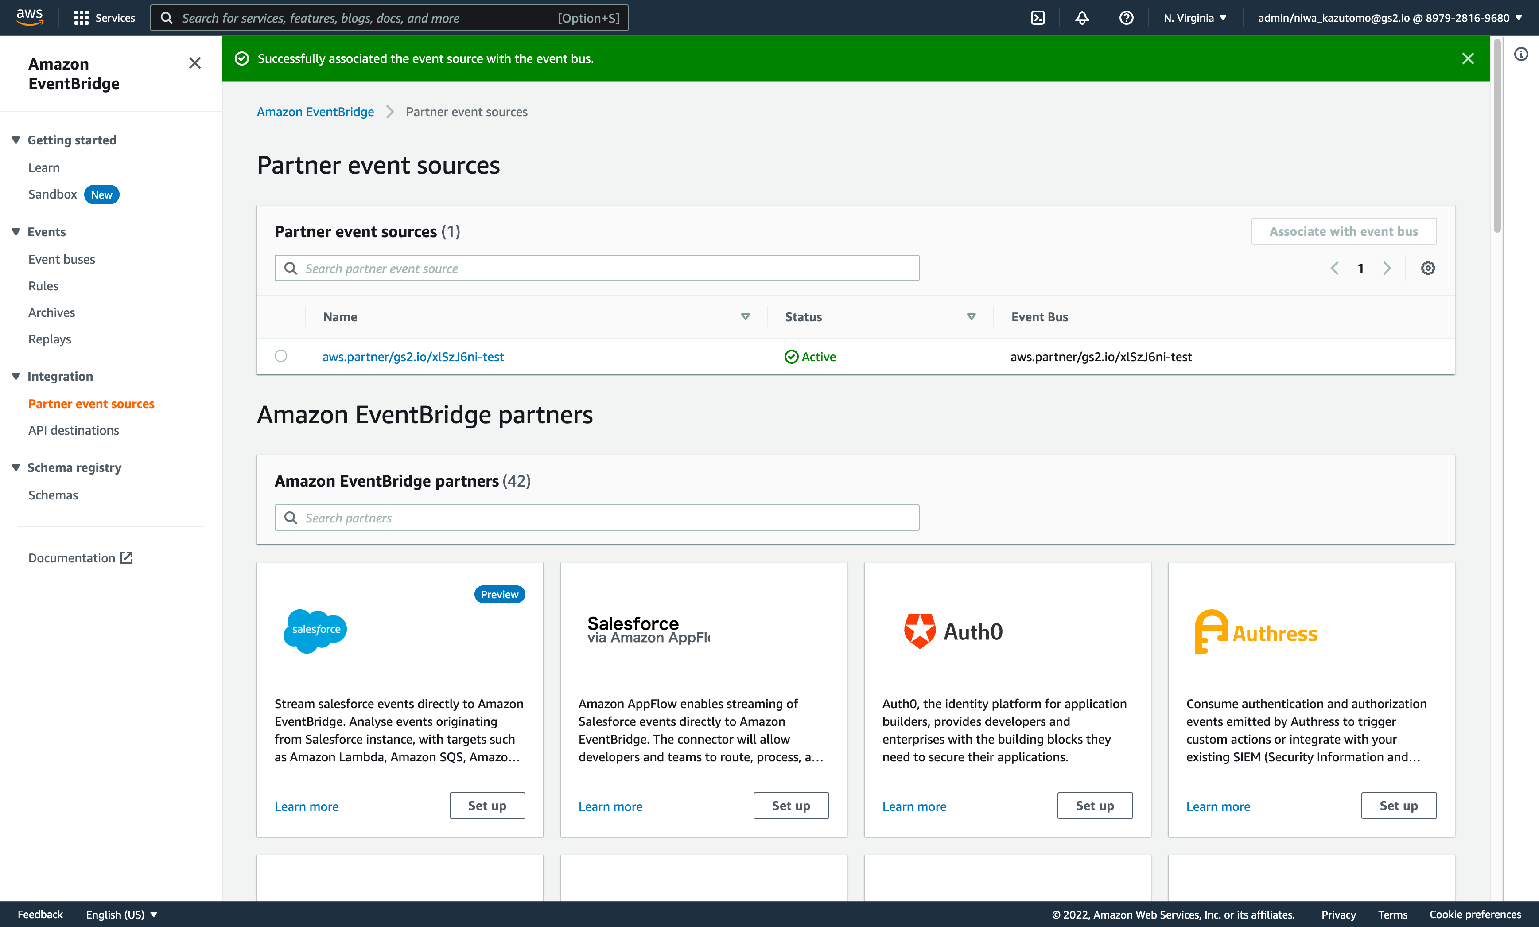Open the notifications bell
Viewport: 1539px width, 927px height.
[1082, 17]
